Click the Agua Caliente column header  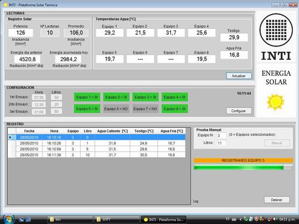pyautogui.click(x=112, y=131)
